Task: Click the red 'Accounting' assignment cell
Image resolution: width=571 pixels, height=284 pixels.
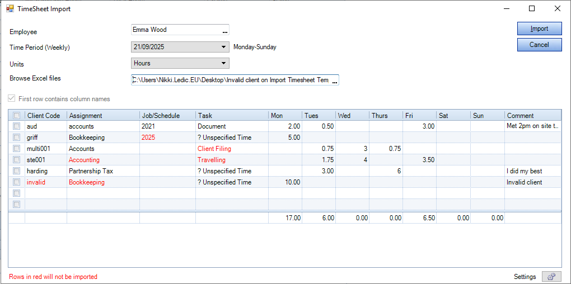Action: point(104,160)
